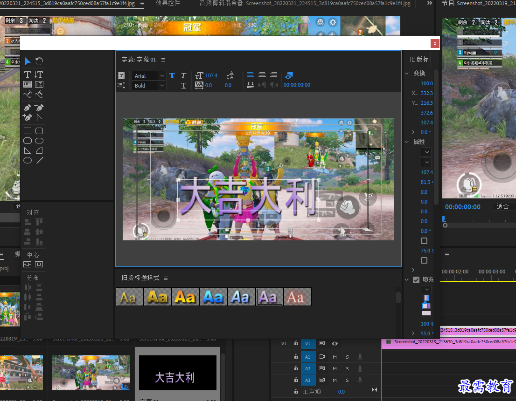The image size is (516, 401).
Task: Select the Ellipse tool
Action: click(28, 161)
